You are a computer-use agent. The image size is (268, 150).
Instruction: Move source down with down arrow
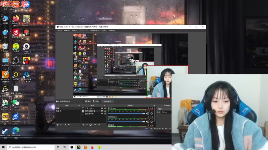pyautogui.click(x=98, y=125)
